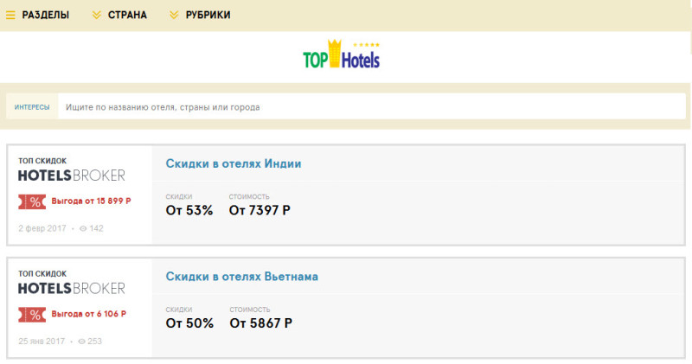Click the chevron icon before Рубрики
This screenshot has width=692, height=364.
coord(174,16)
